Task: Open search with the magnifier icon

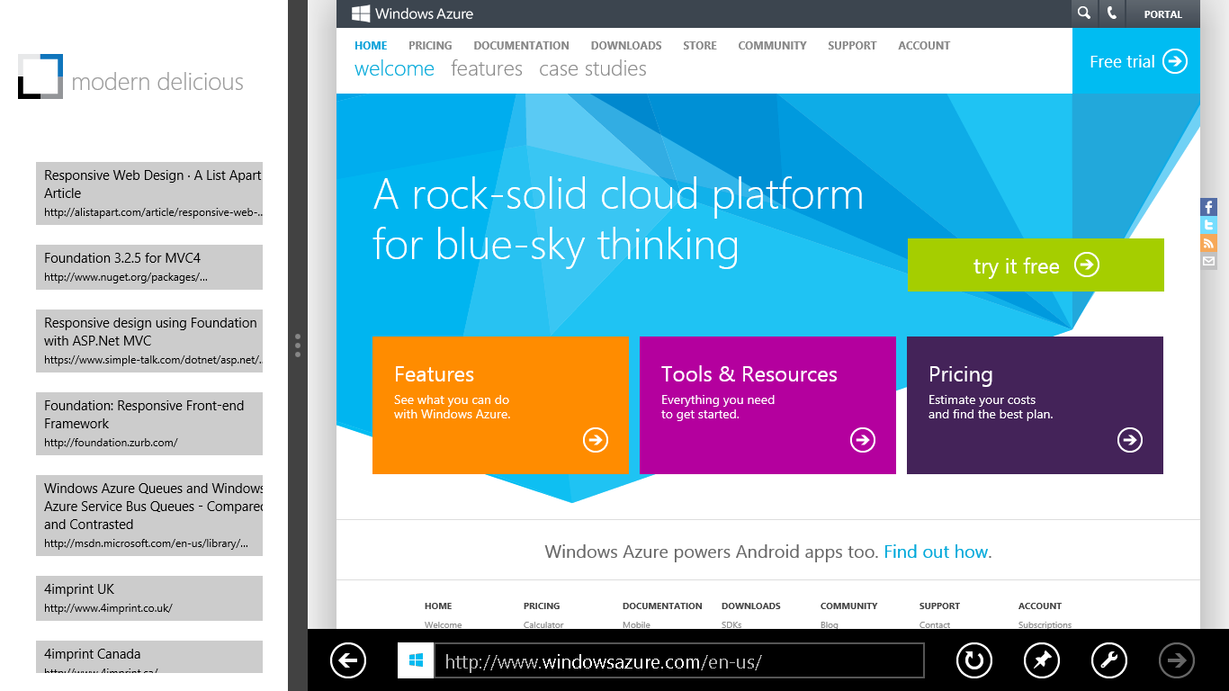Action: 1084,13
